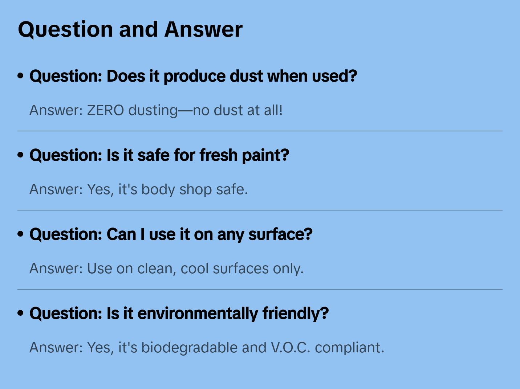Screen dimensions: 520x389
Task: Click the word "ZERO" in the first answer
Action: coord(105,110)
